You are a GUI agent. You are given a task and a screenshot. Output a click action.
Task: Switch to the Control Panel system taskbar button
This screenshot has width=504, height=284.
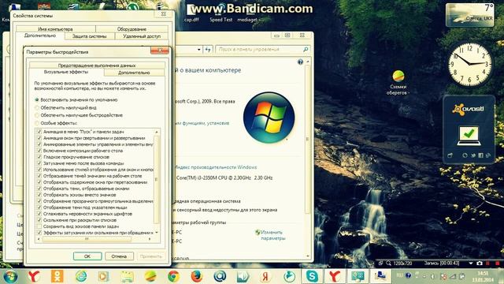click(x=358, y=276)
